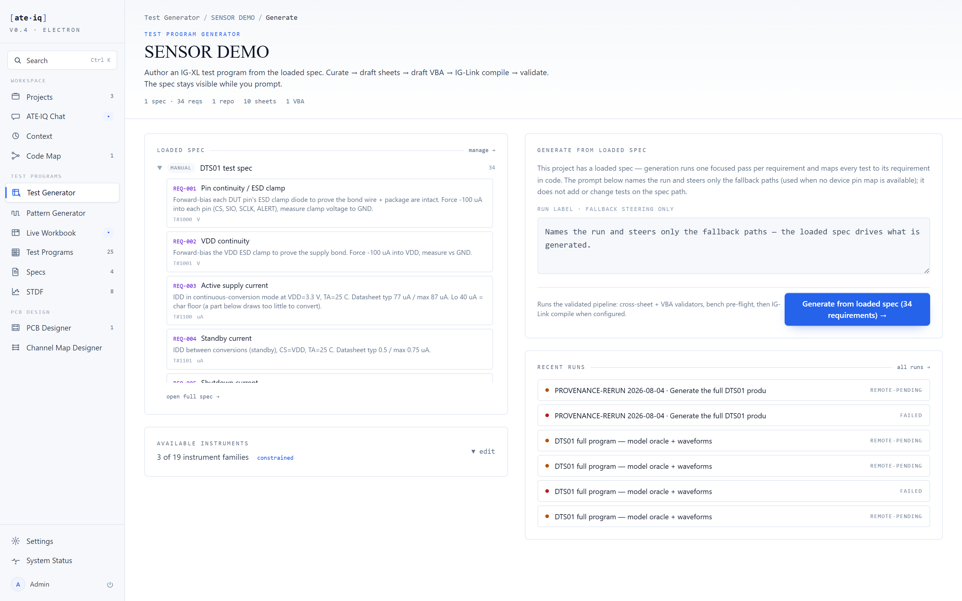This screenshot has height=601, width=962.
Task: Click the manage link in Loaded Spec
Action: (x=482, y=150)
